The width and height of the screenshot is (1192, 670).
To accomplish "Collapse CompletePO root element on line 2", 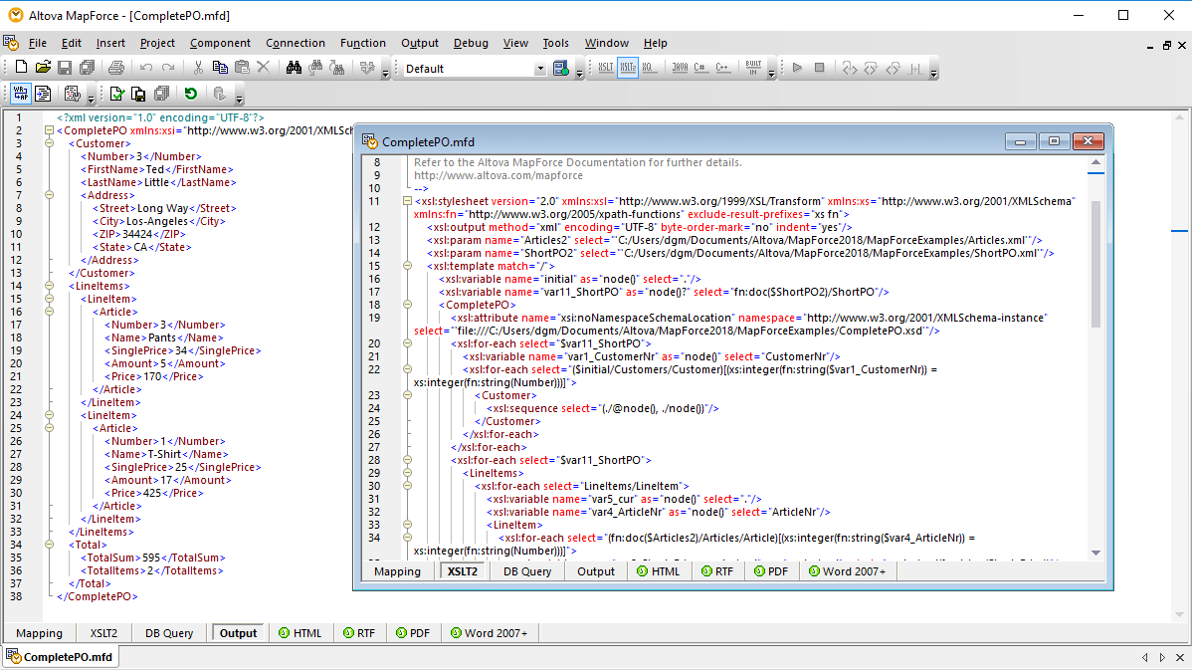I will (x=49, y=130).
